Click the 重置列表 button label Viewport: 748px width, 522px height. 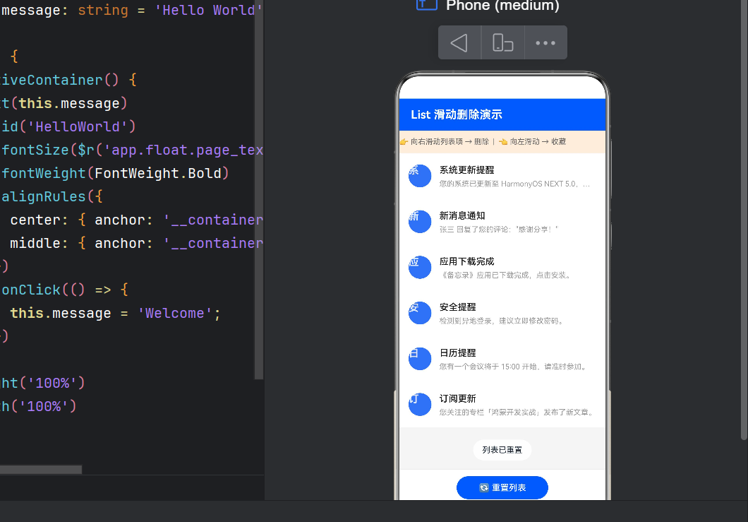coord(509,487)
